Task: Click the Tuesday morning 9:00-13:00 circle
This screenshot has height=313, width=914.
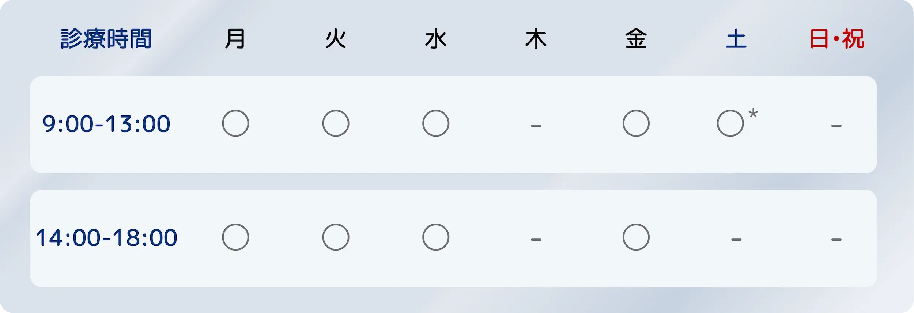Action: (336, 123)
